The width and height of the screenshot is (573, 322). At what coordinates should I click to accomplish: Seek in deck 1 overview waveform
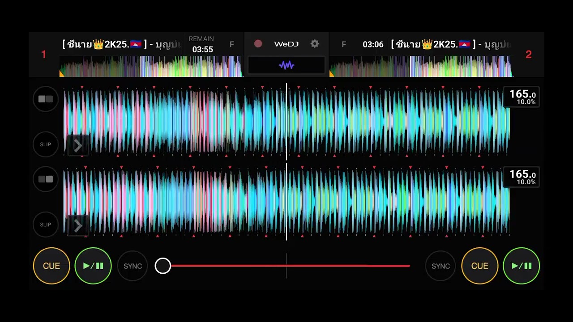pyautogui.click(x=151, y=67)
